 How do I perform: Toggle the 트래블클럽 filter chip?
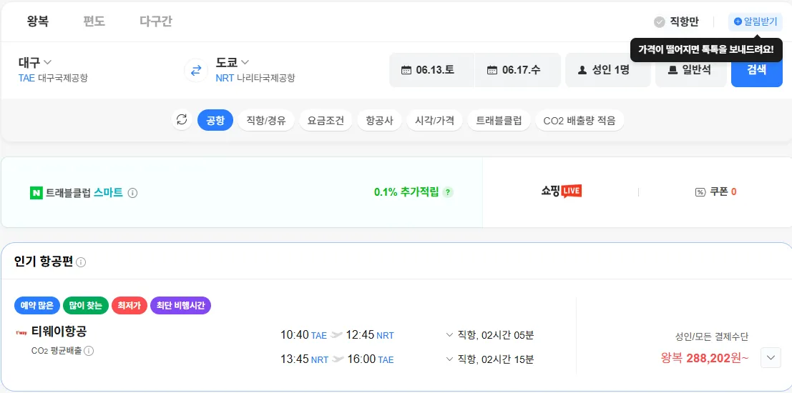coord(499,121)
